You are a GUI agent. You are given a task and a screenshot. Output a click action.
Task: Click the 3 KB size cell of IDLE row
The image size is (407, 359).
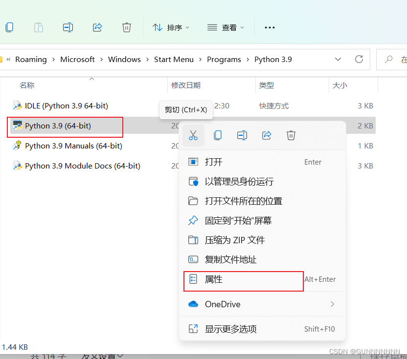pyautogui.click(x=365, y=106)
